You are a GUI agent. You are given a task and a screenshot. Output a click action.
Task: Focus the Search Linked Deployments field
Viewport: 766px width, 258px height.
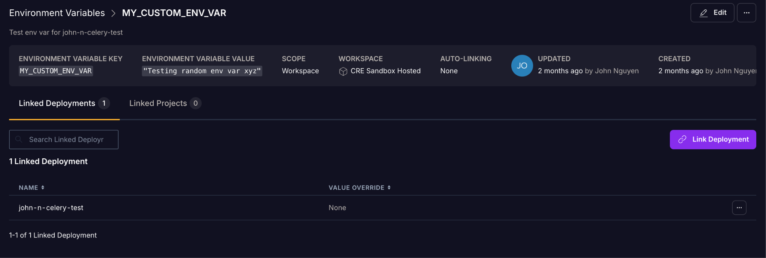click(x=64, y=140)
